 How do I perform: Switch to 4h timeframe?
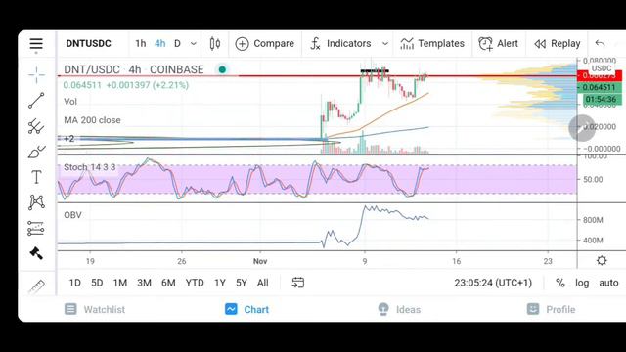[x=160, y=43]
